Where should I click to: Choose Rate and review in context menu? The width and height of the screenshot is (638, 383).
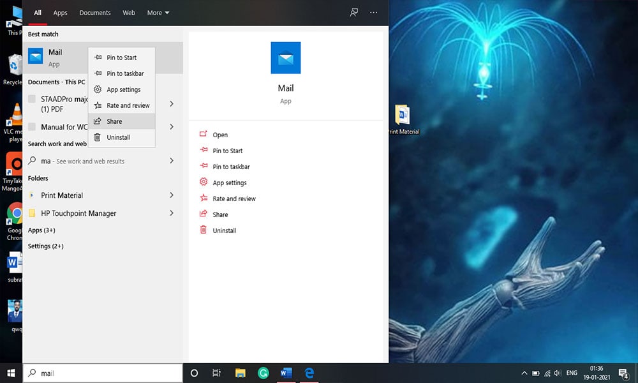coord(122,105)
